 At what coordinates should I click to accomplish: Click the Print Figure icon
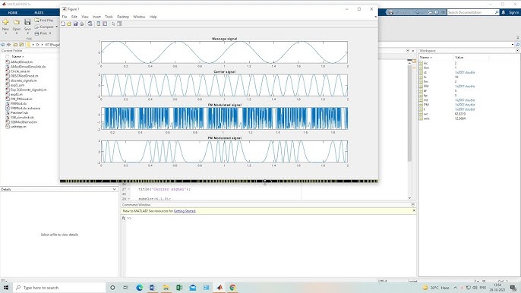pos(82,24)
